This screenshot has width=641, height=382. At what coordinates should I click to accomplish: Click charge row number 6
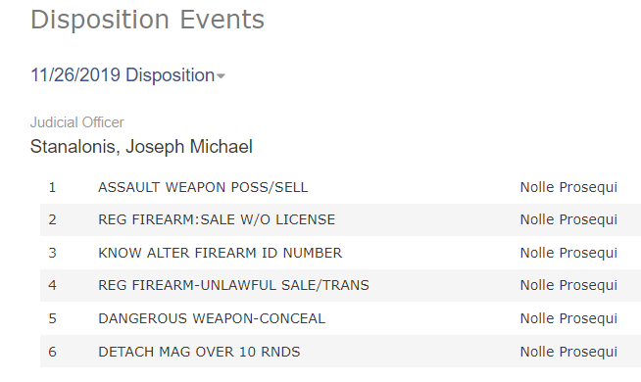(52, 352)
